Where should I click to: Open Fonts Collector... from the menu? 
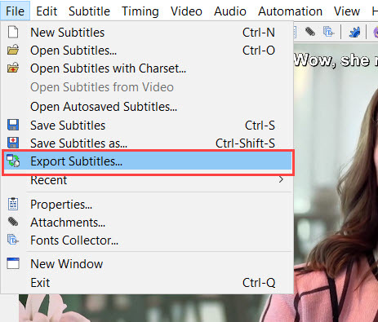tap(147, 240)
